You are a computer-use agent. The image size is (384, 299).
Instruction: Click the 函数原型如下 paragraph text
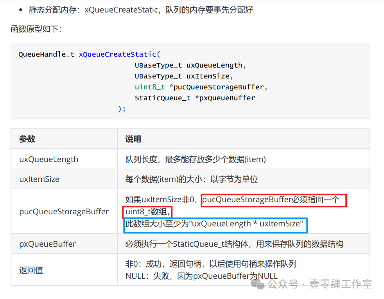pos(36,29)
